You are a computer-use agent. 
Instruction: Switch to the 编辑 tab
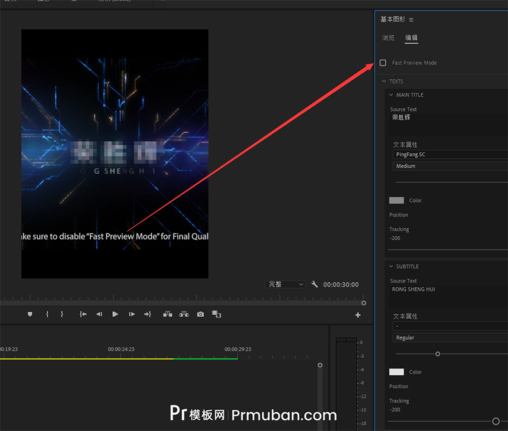tap(411, 37)
